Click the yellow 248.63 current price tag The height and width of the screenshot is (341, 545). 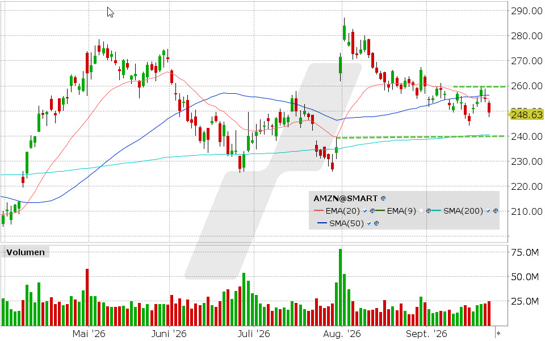coord(526,114)
